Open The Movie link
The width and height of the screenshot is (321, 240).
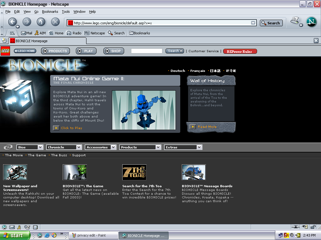[x=14, y=155]
